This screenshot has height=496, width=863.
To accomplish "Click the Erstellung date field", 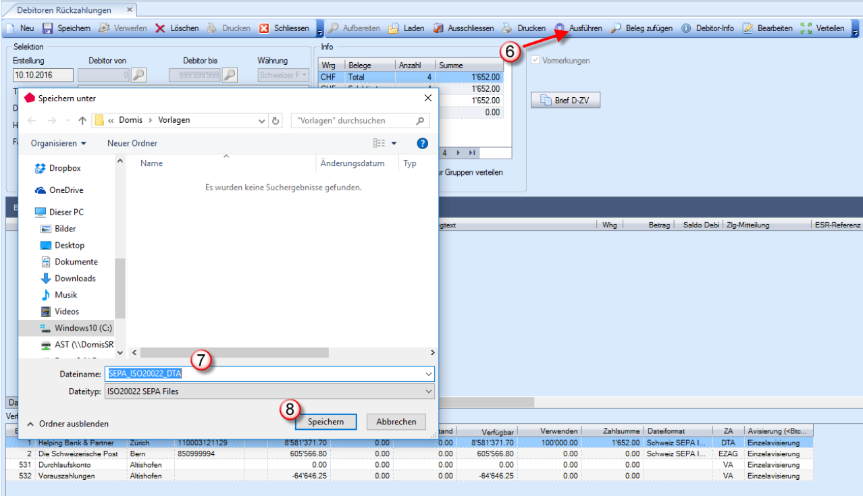I will click(x=42, y=75).
